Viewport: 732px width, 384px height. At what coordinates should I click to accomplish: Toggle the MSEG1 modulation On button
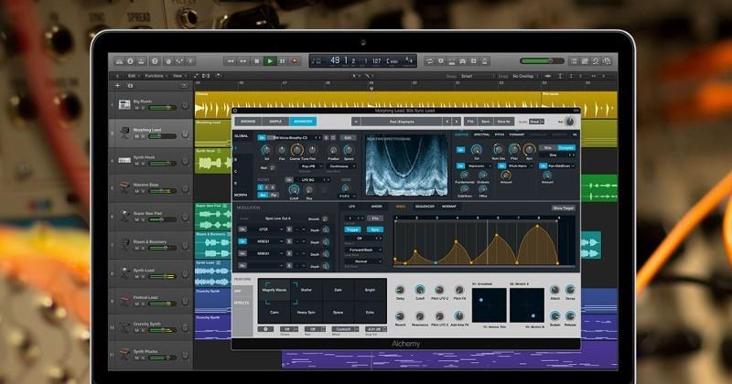(242, 241)
